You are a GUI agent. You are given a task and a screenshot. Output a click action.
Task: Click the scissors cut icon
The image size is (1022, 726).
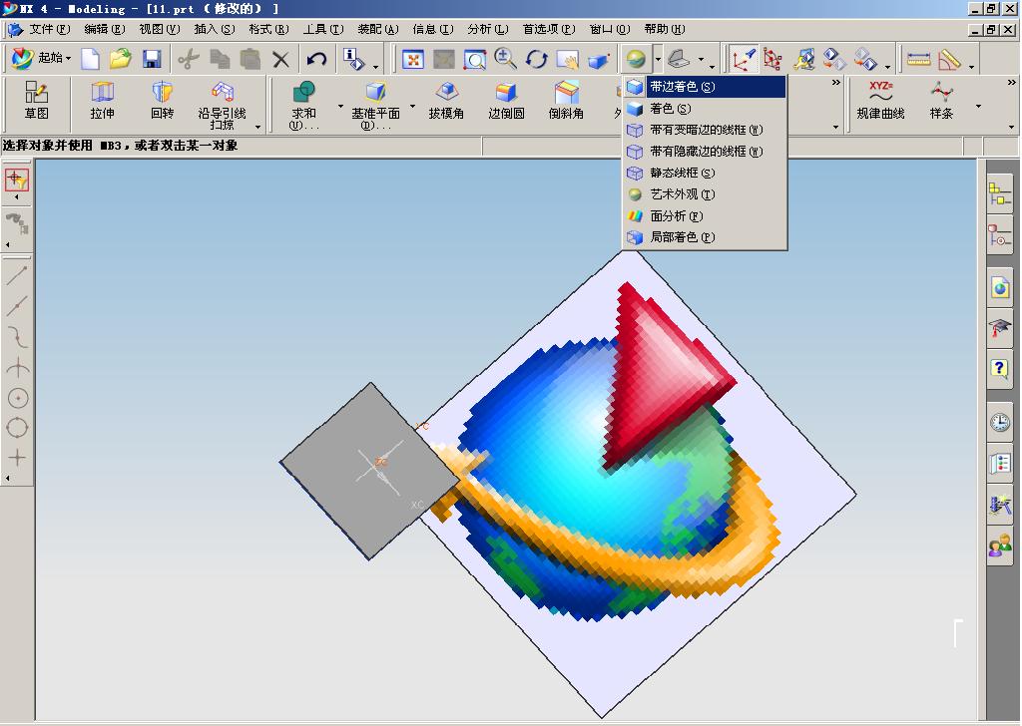point(189,59)
